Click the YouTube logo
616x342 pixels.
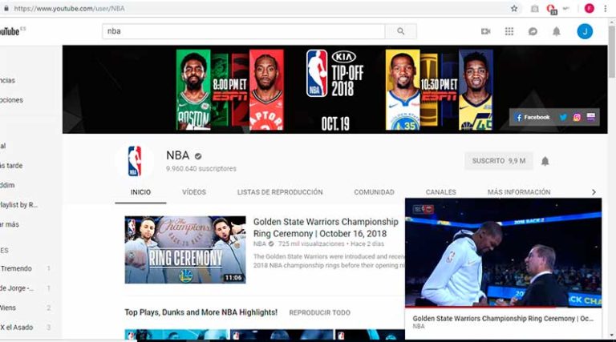point(10,31)
